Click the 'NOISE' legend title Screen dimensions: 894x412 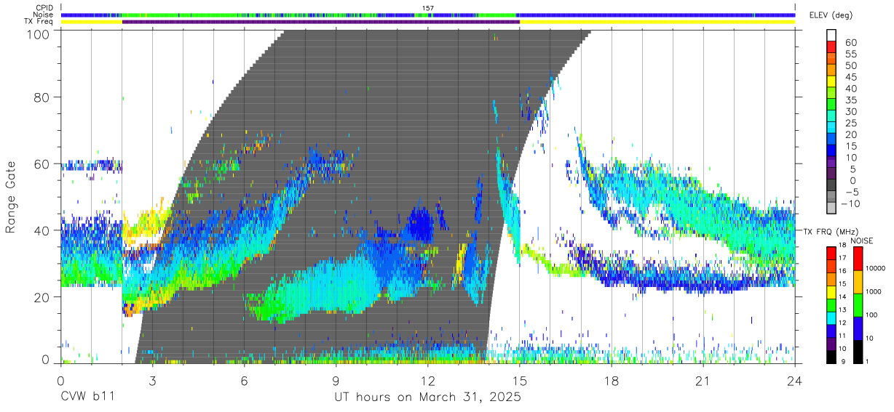[x=863, y=241]
